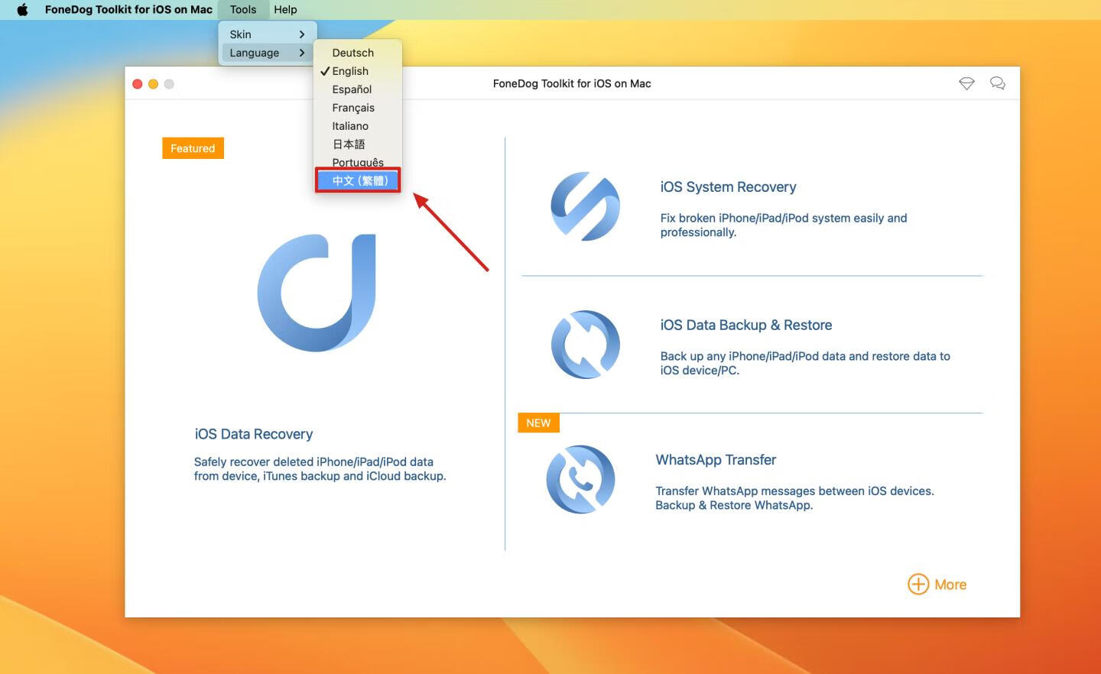Click the NEW badge

point(538,423)
